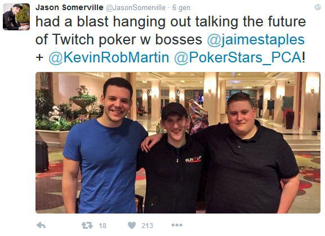Viewport: 325px width, 236px height.
Task: Visit the @PokerStars_PCA mention
Action: [x=238, y=57]
